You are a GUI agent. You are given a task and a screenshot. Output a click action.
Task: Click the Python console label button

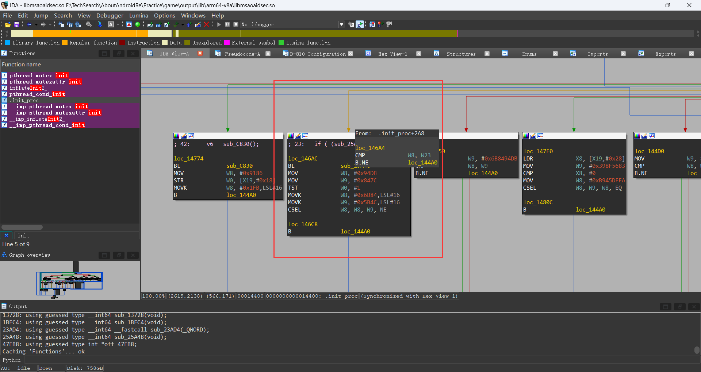(x=12, y=360)
